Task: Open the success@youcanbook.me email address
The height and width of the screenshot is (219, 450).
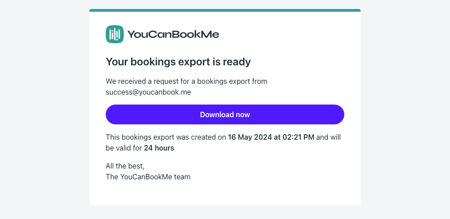Action: click(x=148, y=92)
